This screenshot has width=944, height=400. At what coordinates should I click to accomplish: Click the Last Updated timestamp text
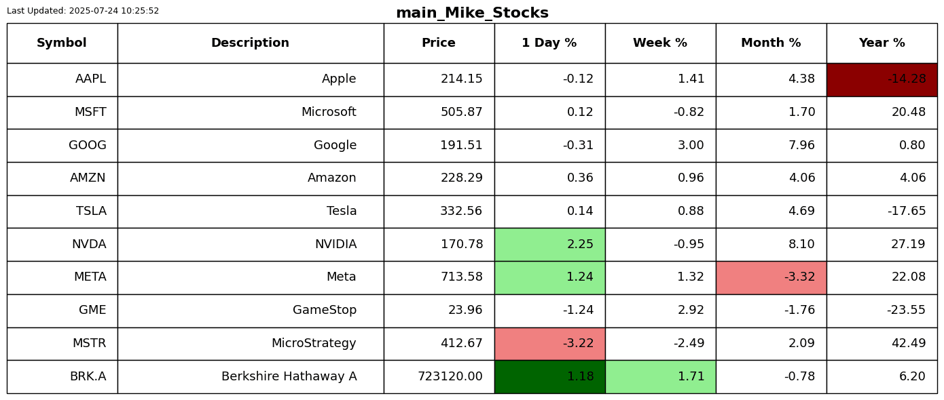tap(83, 11)
